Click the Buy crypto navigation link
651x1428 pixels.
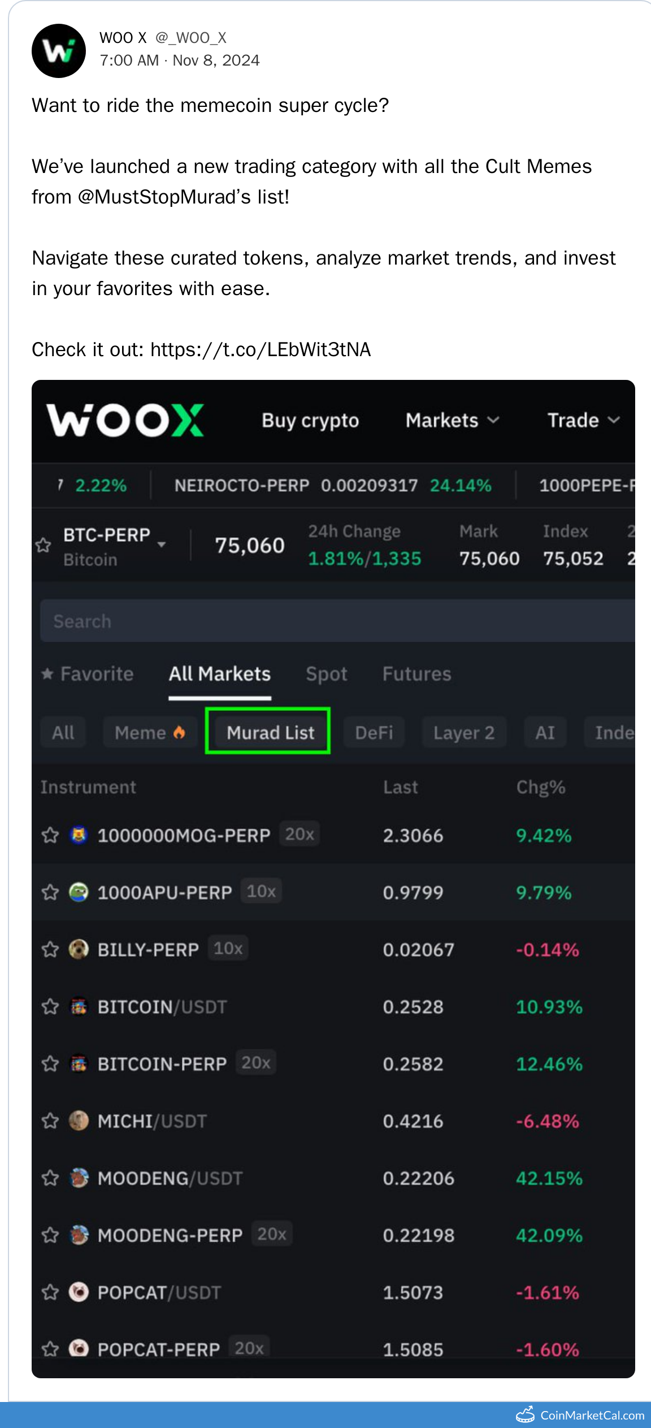310,420
